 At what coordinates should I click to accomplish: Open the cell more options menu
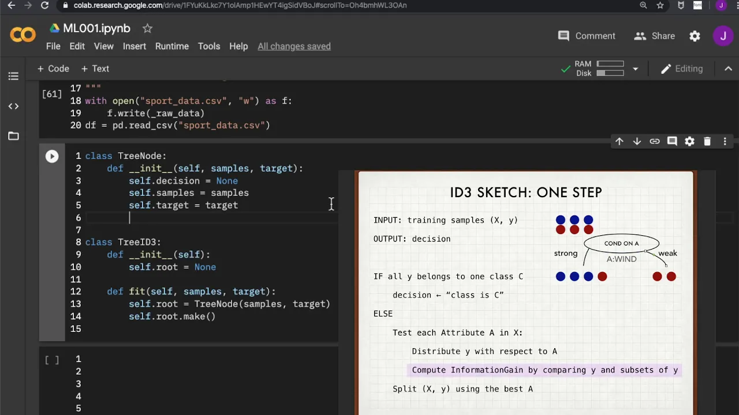[725, 141]
